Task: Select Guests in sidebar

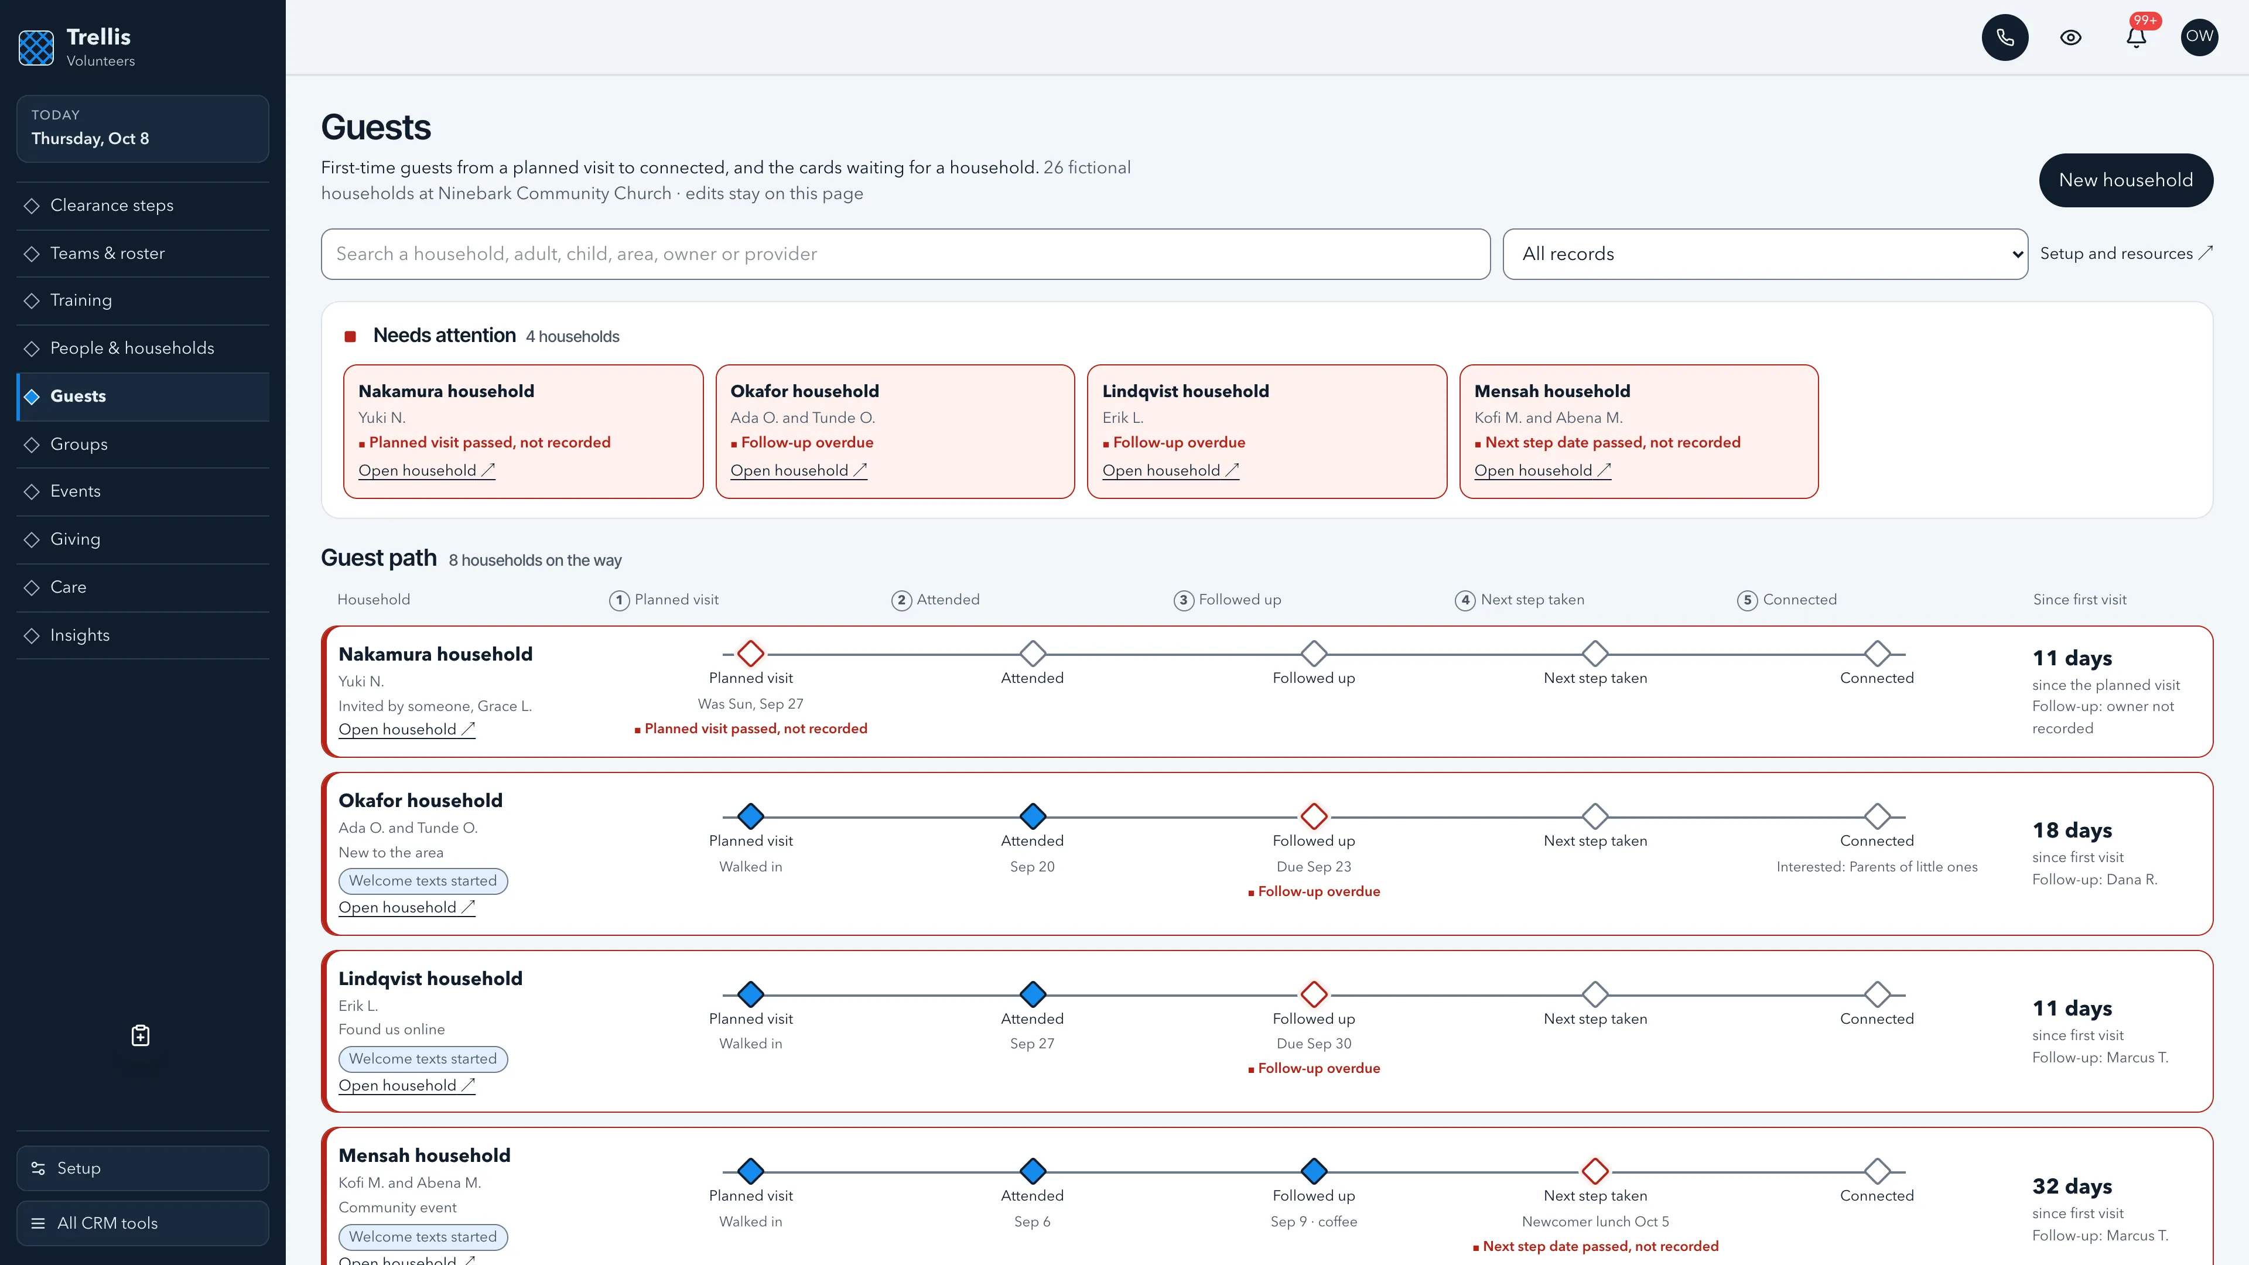Action: tap(142, 396)
